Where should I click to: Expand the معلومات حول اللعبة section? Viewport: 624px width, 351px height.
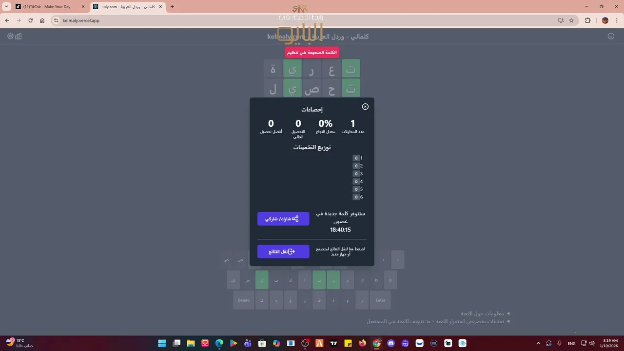pyautogui.click(x=485, y=313)
